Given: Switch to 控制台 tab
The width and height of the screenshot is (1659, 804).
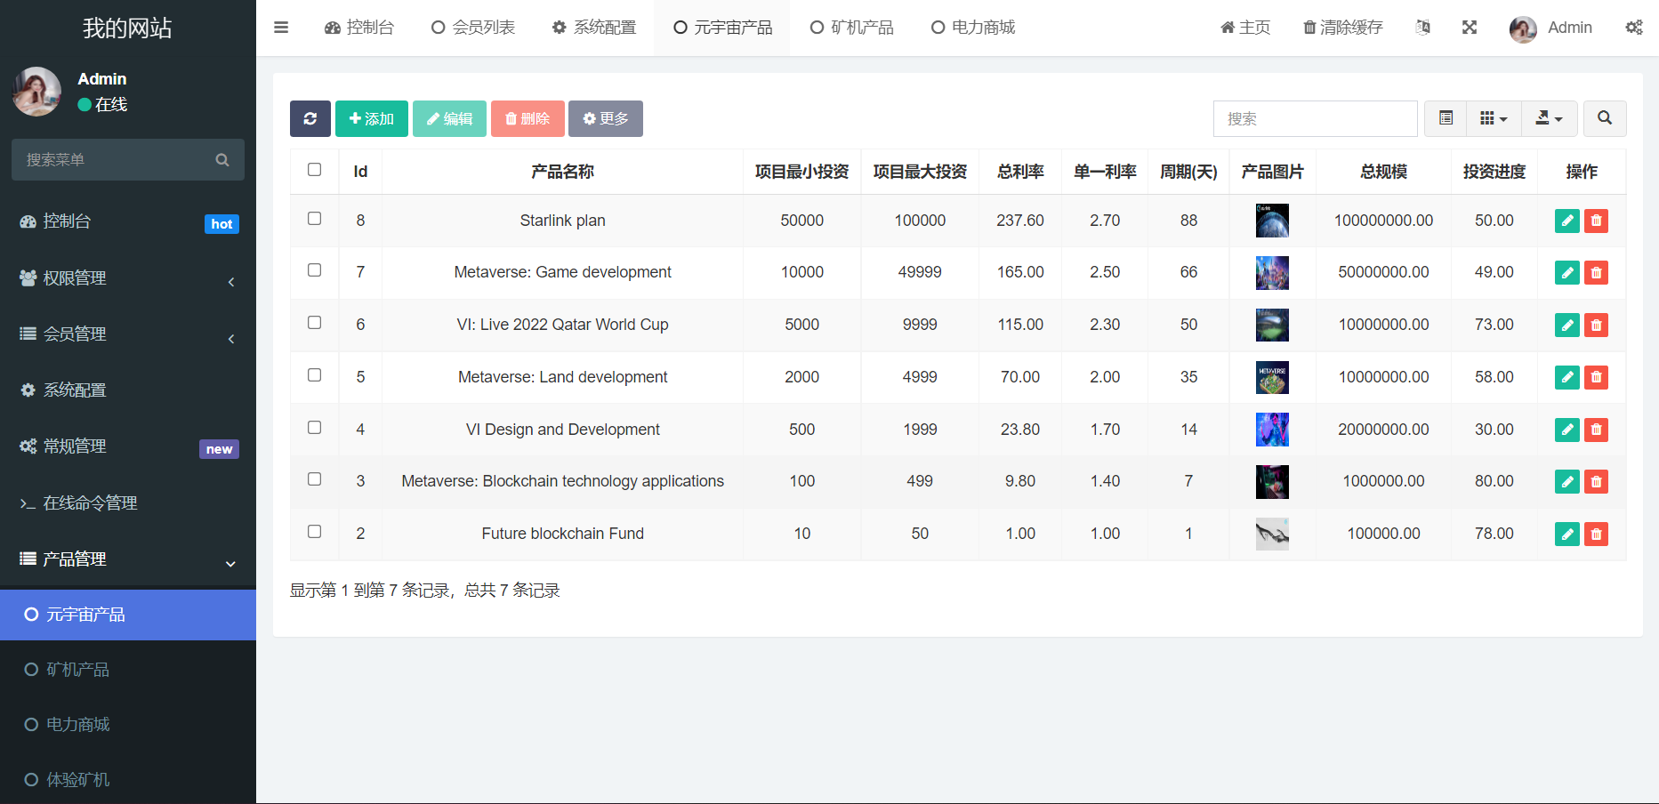Looking at the screenshot, I should (359, 28).
